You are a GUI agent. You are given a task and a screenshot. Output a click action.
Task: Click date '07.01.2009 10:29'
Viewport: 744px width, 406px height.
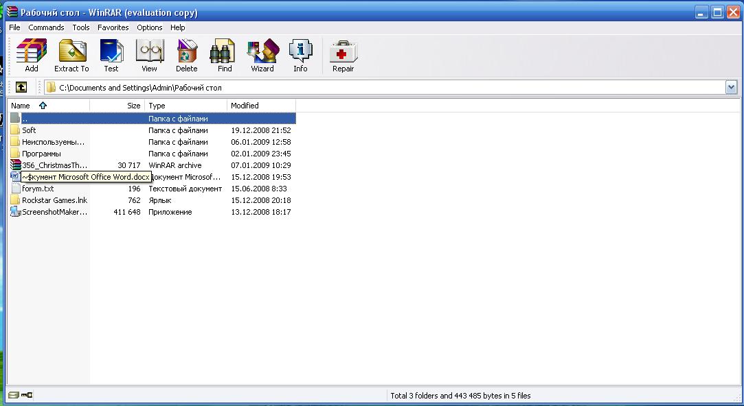pos(261,165)
